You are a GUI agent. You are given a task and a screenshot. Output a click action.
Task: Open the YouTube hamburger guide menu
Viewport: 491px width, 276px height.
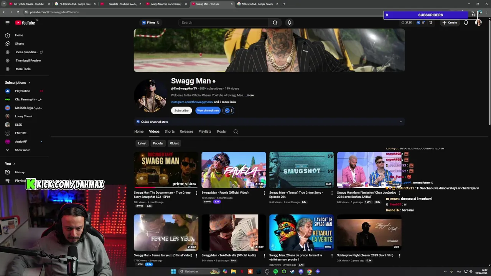[x=7, y=23]
